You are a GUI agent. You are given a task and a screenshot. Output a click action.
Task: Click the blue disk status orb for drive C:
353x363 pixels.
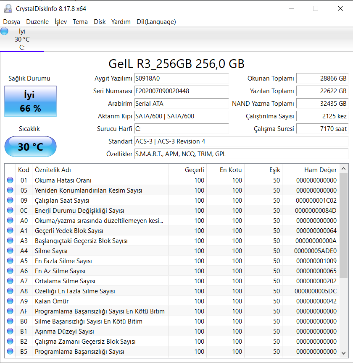point(5,31)
